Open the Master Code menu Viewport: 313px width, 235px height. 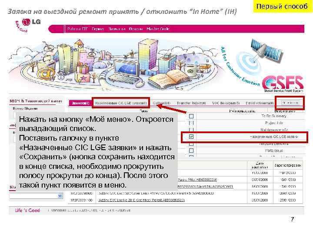coord(158,29)
